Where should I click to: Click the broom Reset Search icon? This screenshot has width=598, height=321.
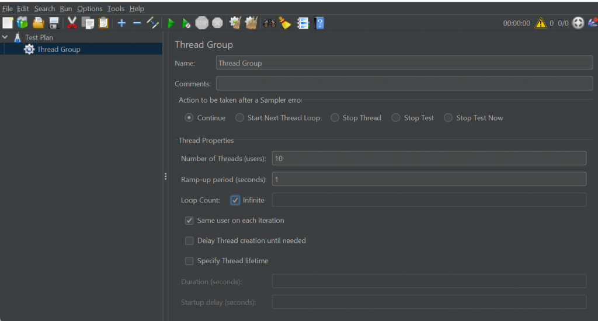tap(285, 23)
